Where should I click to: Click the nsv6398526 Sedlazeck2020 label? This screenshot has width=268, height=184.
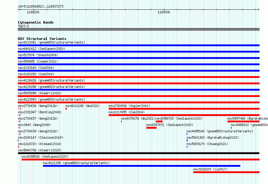point(45,157)
